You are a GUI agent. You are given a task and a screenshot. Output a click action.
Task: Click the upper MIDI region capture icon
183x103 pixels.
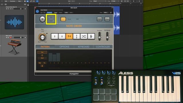point(51,17)
